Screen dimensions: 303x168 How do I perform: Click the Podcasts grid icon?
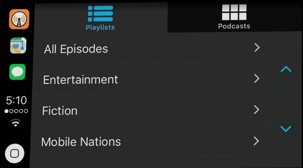click(x=234, y=12)
